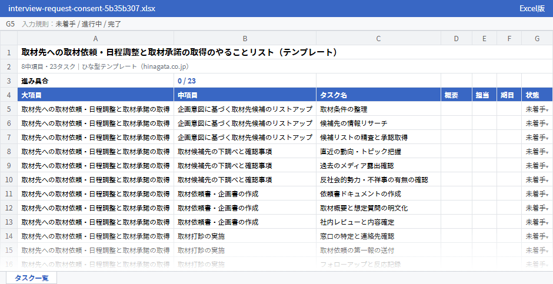Viewport: 553px width, 284px height.
Task: Open status dropdown for 反社会的勢力・不祥事の有無の確認 row
Action: [x=547, y=181]
